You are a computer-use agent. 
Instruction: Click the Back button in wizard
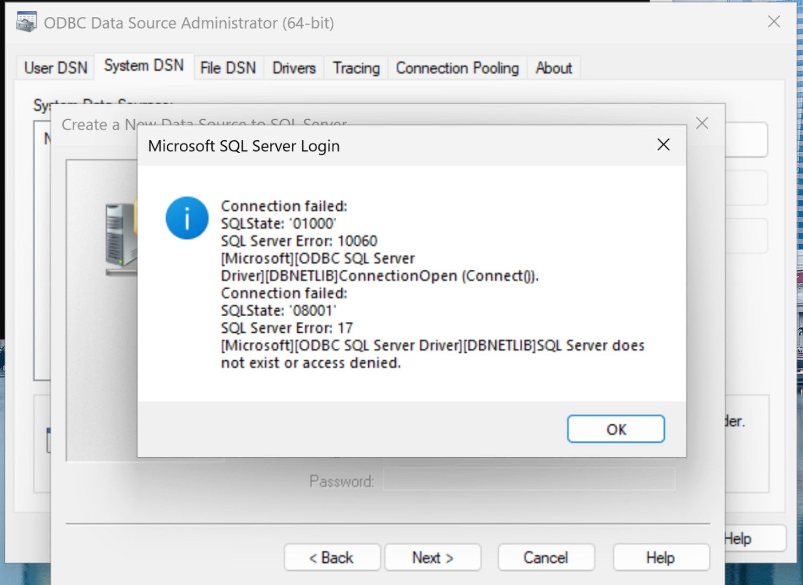pyautogui.click(x=332, y=557)
